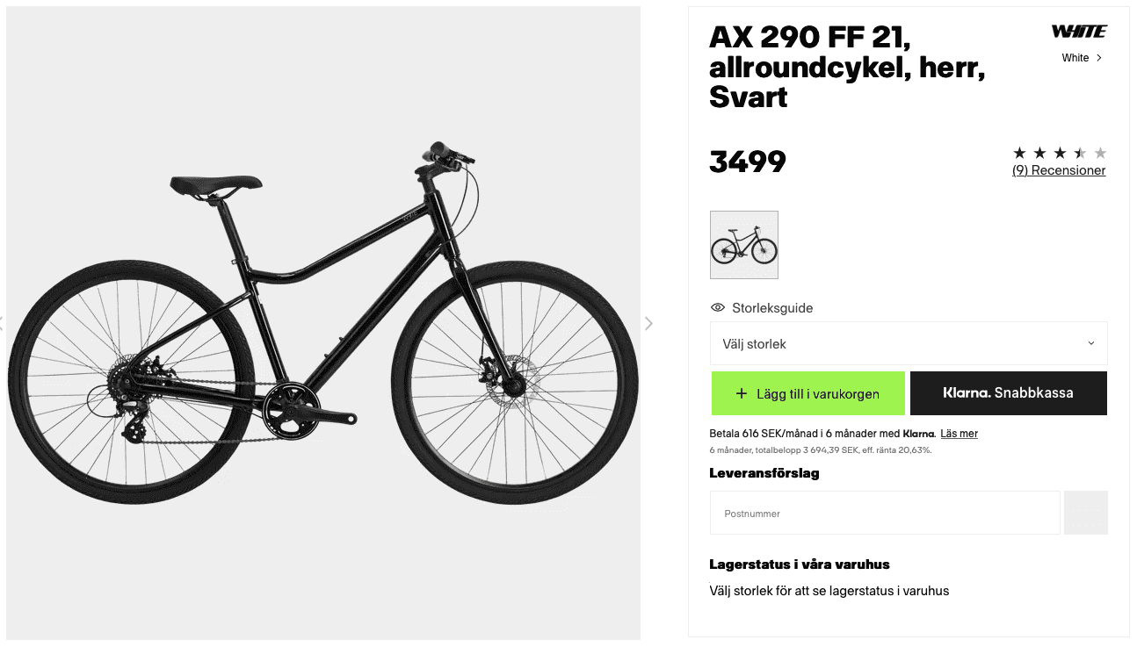
Task: Expand the size selector using its down arrow
Action: (1091, 344)
